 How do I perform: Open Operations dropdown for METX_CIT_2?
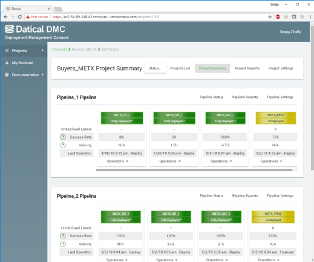(117, 260)
